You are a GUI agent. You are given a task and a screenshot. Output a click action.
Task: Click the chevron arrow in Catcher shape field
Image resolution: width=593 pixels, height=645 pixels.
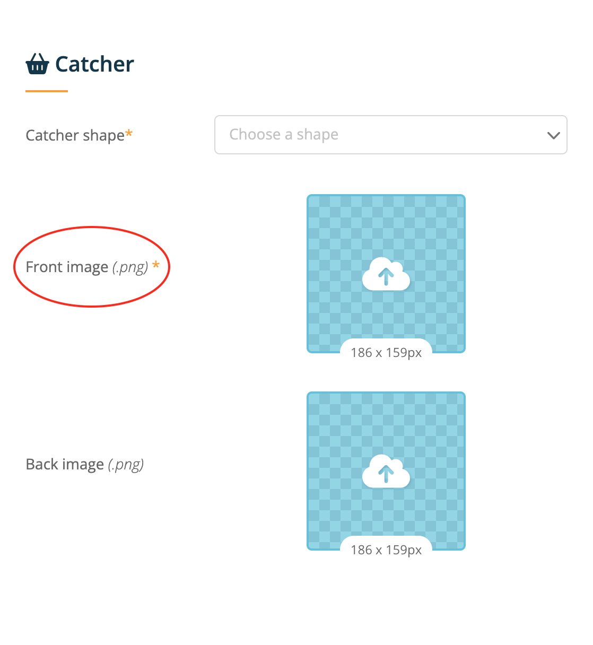click(x=553, y=136)
